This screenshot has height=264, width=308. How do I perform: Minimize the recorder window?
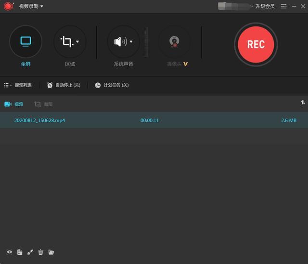point(294,6)
